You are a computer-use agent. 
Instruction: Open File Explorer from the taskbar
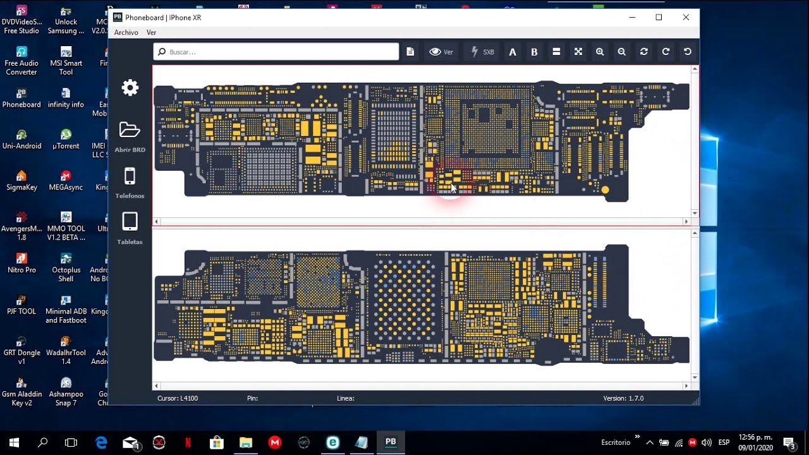[246, 442]
